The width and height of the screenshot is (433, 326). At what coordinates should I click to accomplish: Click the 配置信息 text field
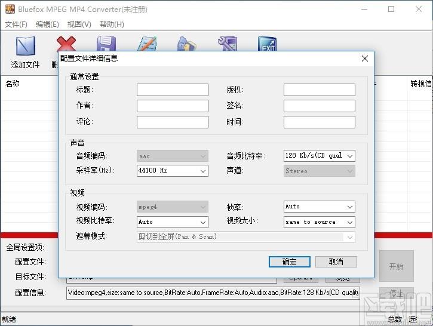coord(213,293)
